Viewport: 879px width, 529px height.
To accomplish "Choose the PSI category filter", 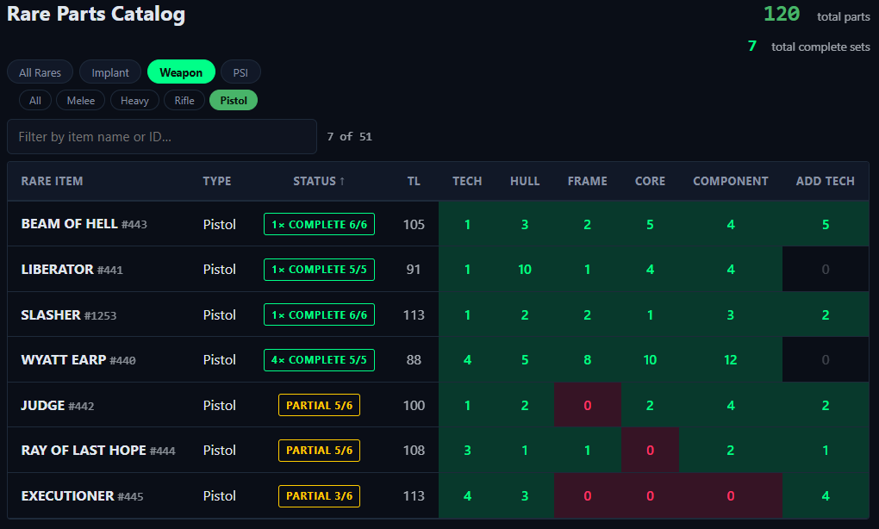I will 240,72.
